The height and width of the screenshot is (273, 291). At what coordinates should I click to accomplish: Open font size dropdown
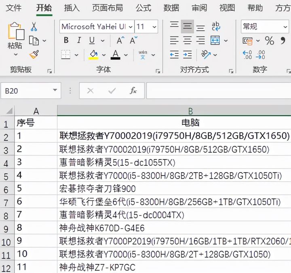[x=154, y=27]
